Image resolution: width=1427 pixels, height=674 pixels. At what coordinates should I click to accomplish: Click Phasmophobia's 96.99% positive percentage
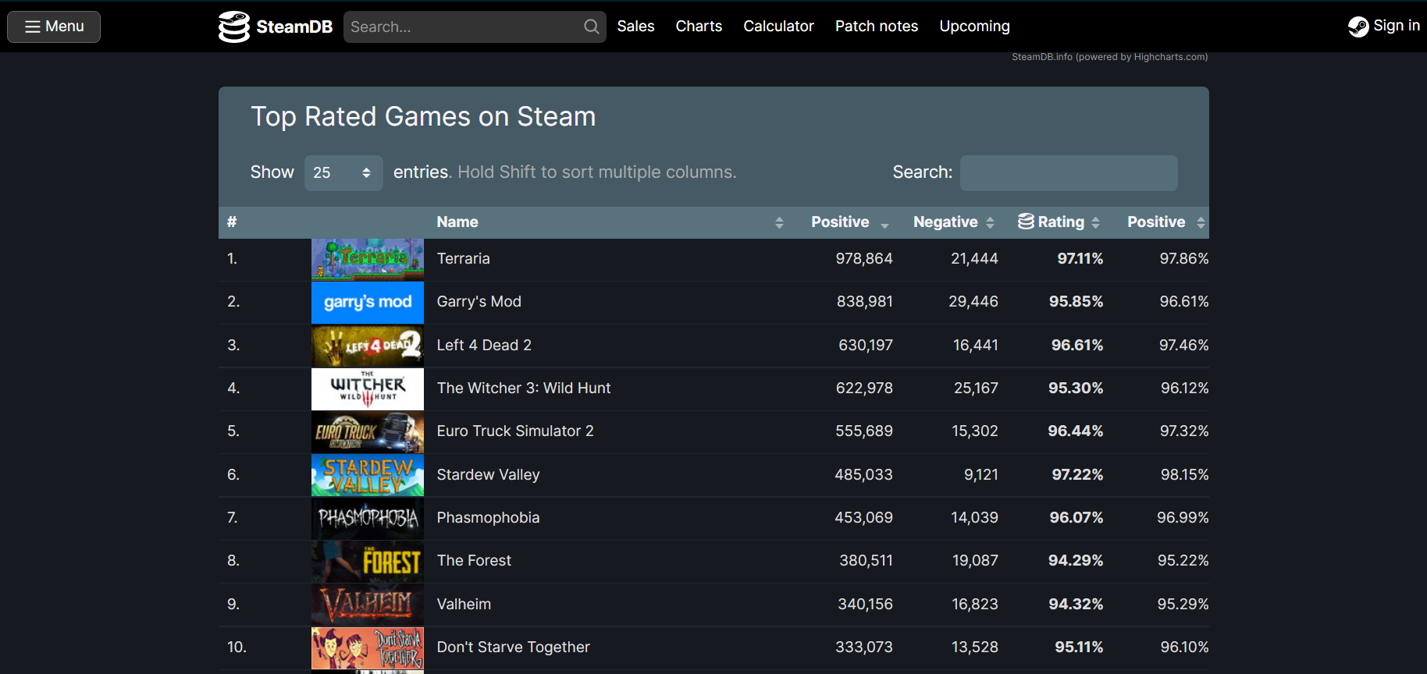click(1183, 517)
